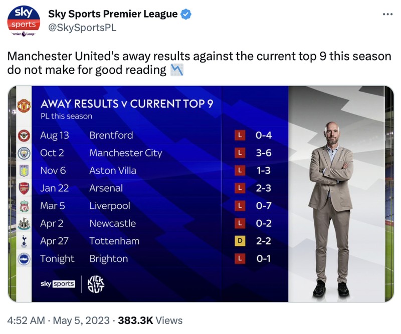Open the Sky Sports Premier League profile name

tap(112, 14)
